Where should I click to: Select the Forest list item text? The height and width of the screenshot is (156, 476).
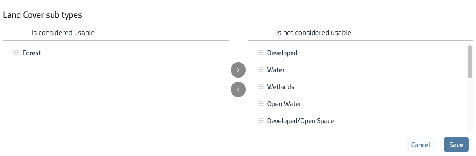pyautogui.click(x=32, y=53)
